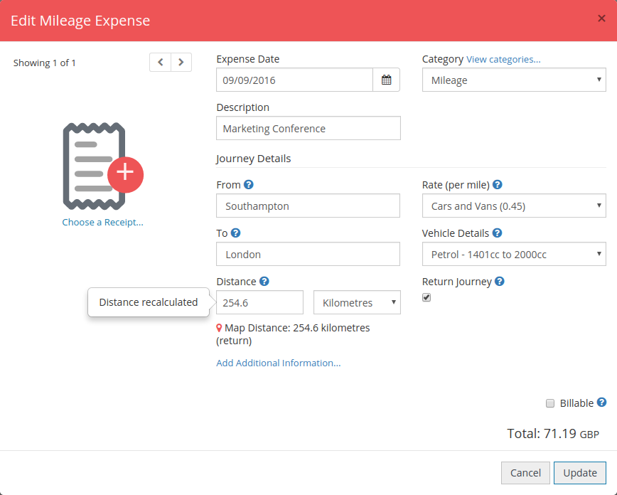The width and height of the screenshot is (617, 495).
Task: Click Choose a Receipt
Action: (102, 222)
